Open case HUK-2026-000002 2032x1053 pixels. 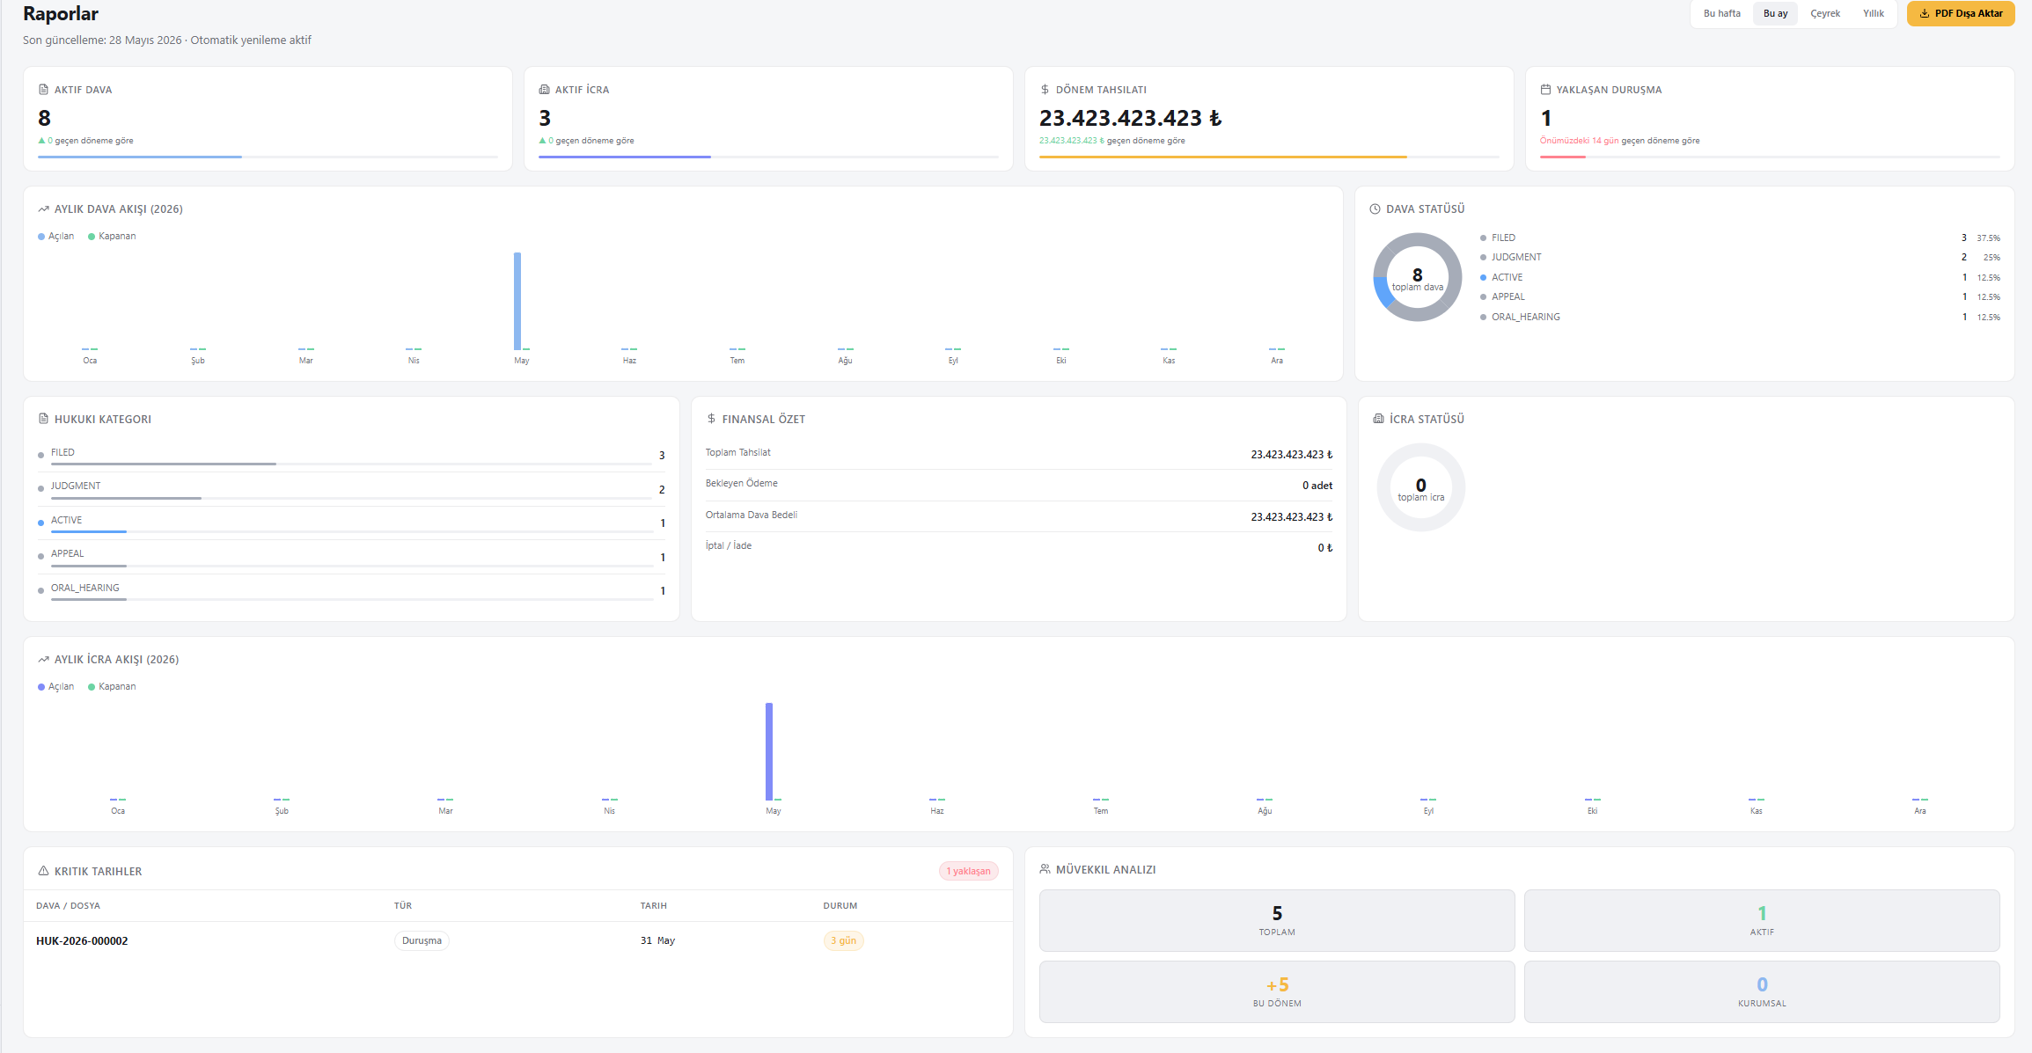pyautogui.click(x=82, y=941)
